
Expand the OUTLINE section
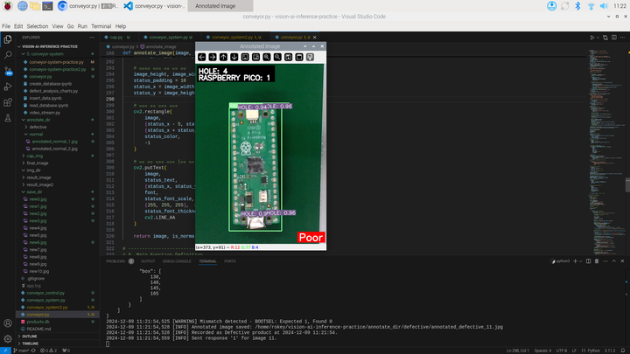30,337
